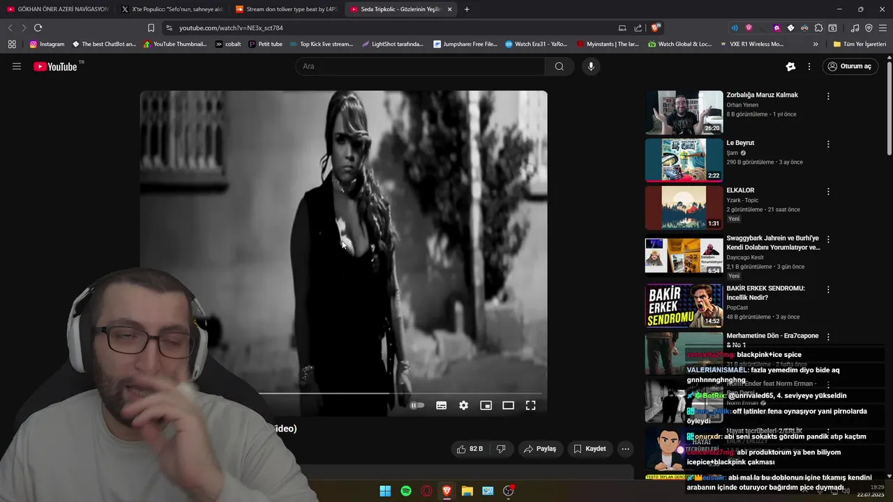The width and height of the screenshot is (893, 502).
Task: Open ELKALOR video thumbnail
Action: coord(684,207)
